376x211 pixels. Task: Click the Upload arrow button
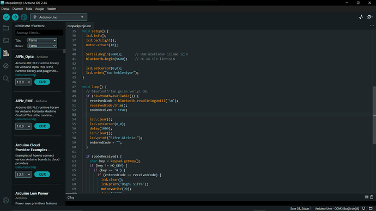click(15, 17)
